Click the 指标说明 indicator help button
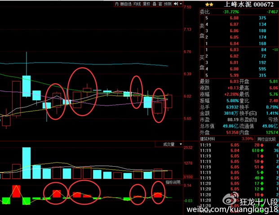The height and width of the screenshot is (215, 279). 173,182
